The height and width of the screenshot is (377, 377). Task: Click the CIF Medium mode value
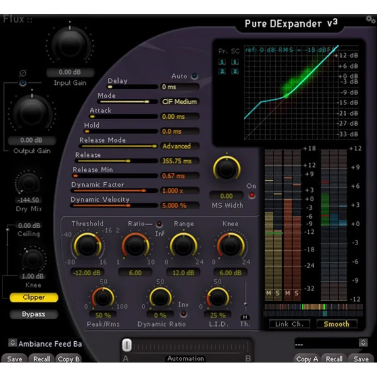point(180,102)
